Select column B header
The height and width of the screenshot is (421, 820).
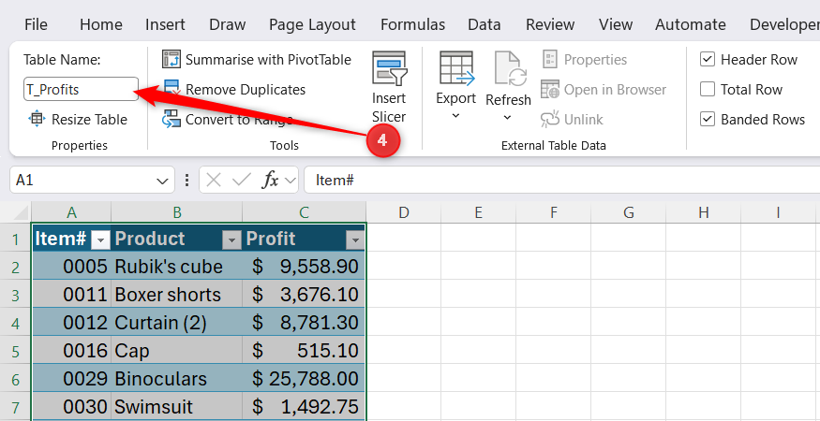click(177, 212)
